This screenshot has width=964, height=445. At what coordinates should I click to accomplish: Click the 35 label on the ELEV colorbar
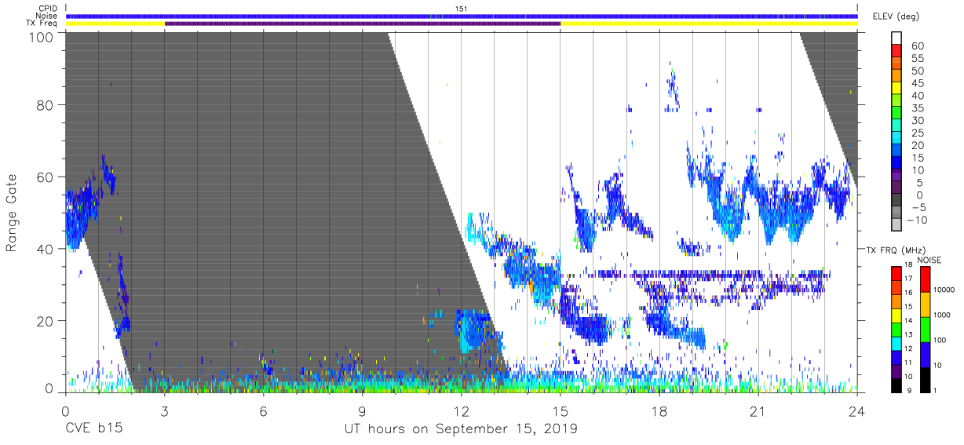pyautogui.click(x=918, y=108)
